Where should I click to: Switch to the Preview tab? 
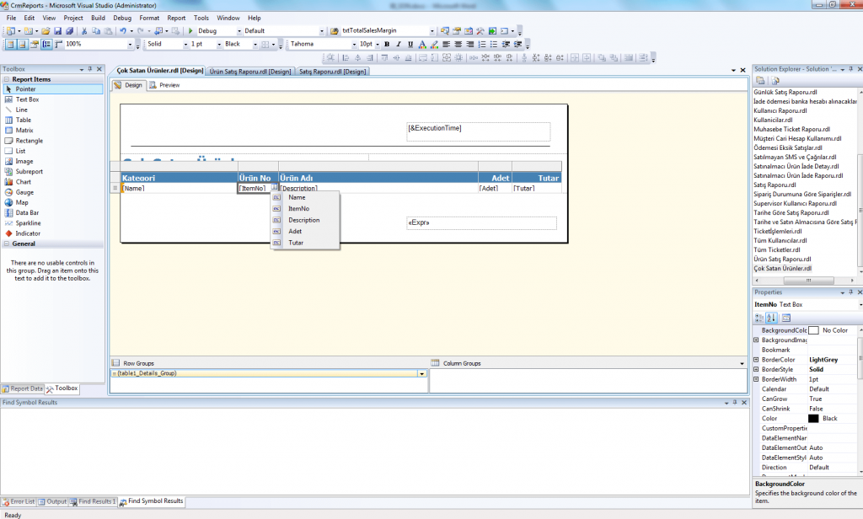coord(164,85)
